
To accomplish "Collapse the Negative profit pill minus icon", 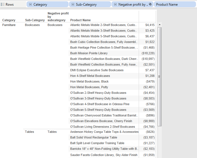I will [115, 5].
